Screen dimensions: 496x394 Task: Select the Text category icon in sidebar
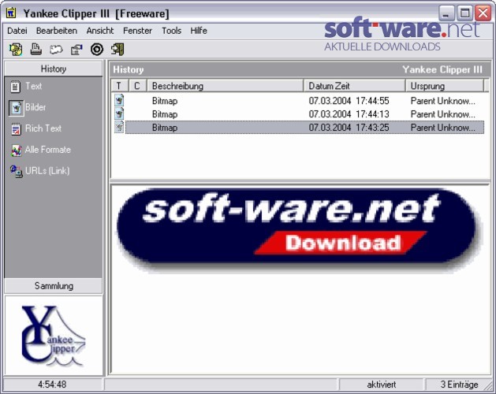pyautogui.click(x=15, y=87)
